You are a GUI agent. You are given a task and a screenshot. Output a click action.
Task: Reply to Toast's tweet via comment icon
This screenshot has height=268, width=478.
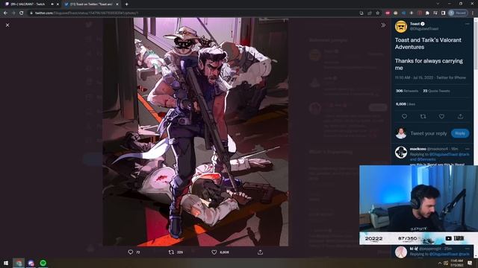click(404, 116)
